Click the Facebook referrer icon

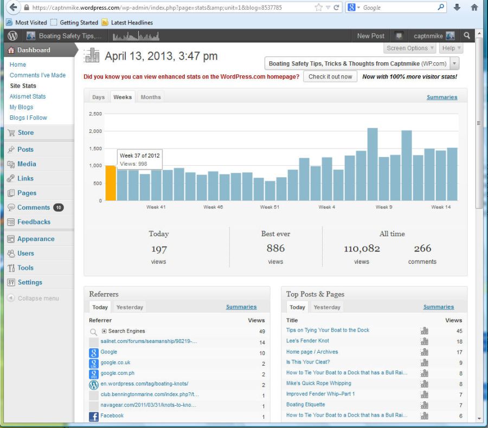[x=94, y=416]
